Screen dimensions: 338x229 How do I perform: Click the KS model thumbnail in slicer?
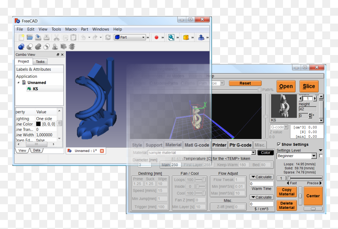[284, 106]
